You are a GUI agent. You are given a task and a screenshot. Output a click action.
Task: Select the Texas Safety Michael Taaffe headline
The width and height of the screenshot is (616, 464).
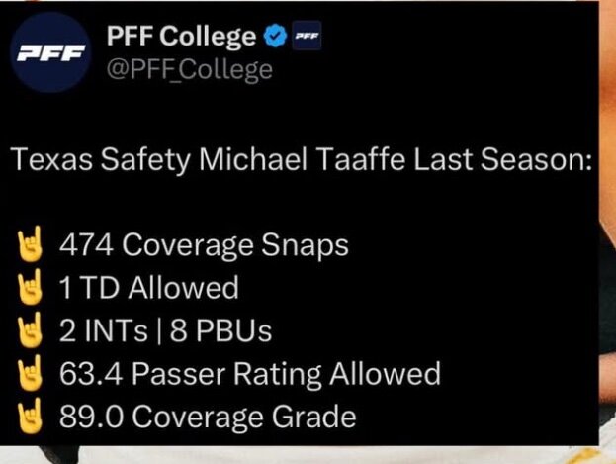coord(302,160)
